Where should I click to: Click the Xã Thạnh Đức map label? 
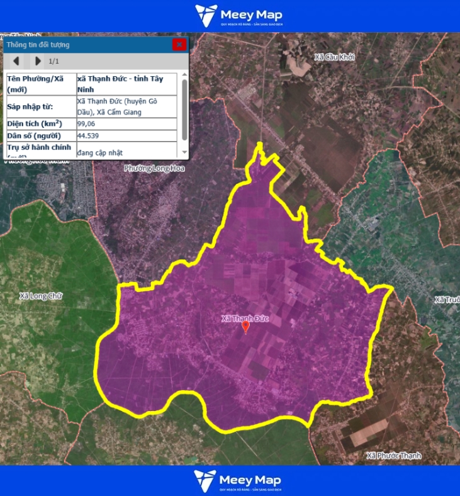(245, 318)
